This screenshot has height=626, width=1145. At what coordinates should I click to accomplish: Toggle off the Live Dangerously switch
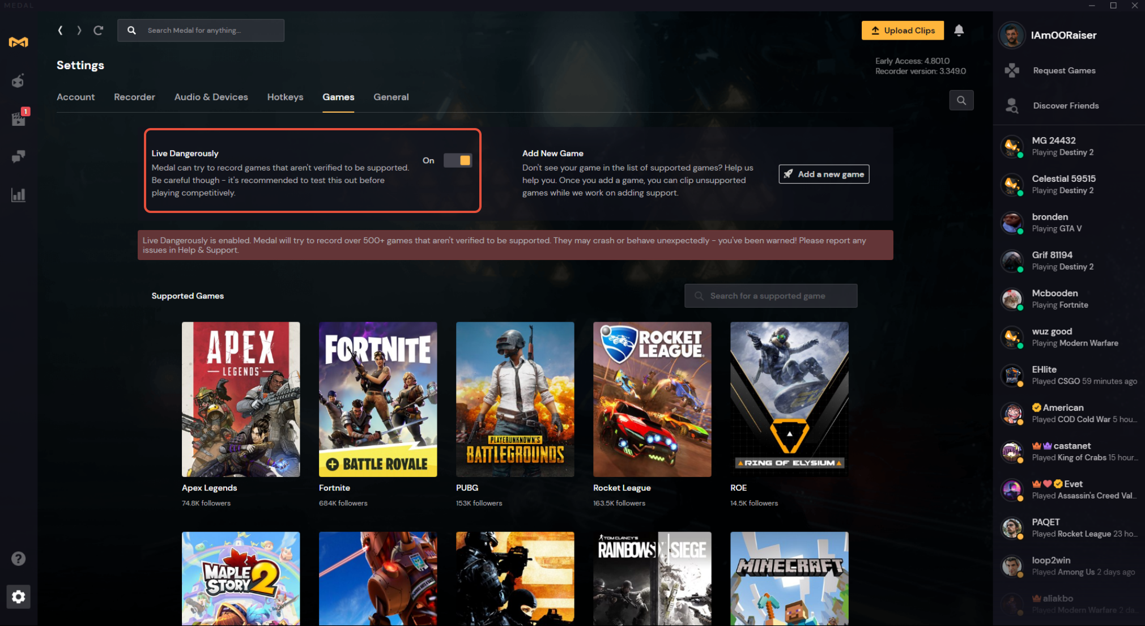click(458, 160)
